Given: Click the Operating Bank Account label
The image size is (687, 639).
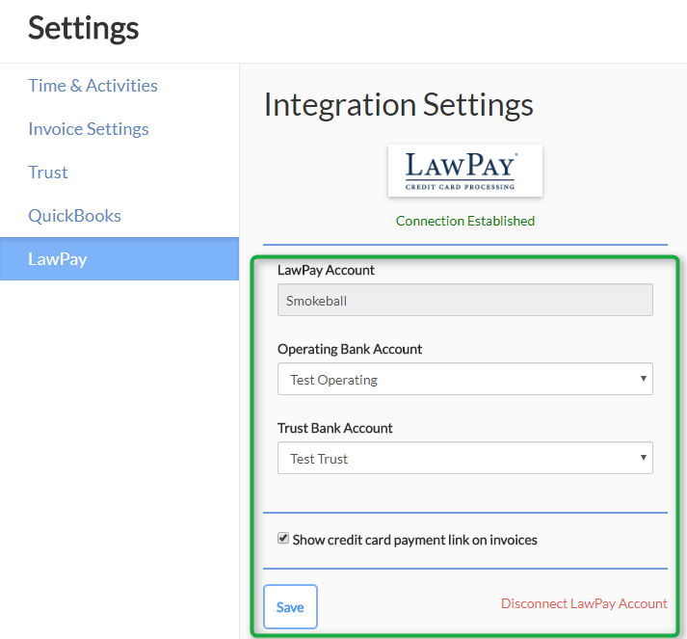Looking at the screenshot, I should (x=350, y=349).
